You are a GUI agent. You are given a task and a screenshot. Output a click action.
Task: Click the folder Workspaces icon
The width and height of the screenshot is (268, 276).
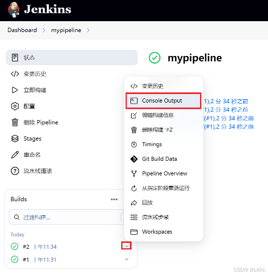pyautogui.click(x=134, y=232)
